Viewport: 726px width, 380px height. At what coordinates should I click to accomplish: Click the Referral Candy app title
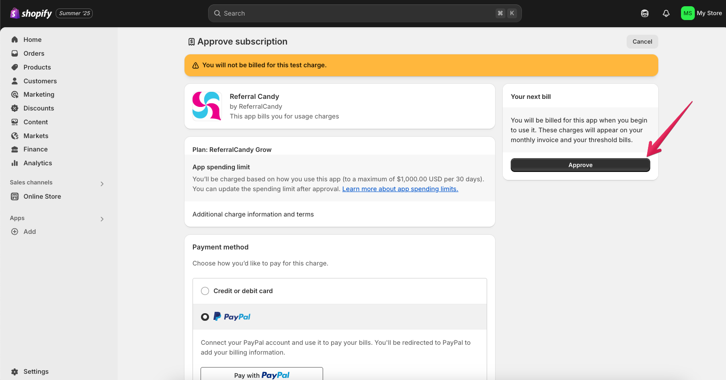coord(254,97)
